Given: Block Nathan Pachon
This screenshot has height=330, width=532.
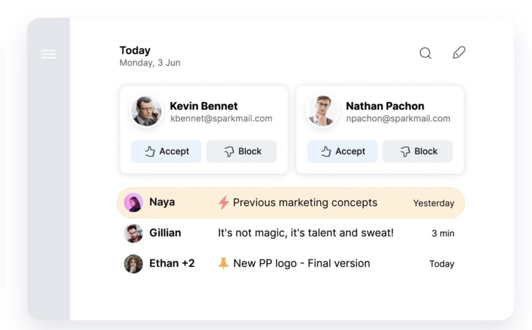Looking at the screenshot, I should 418,151.
